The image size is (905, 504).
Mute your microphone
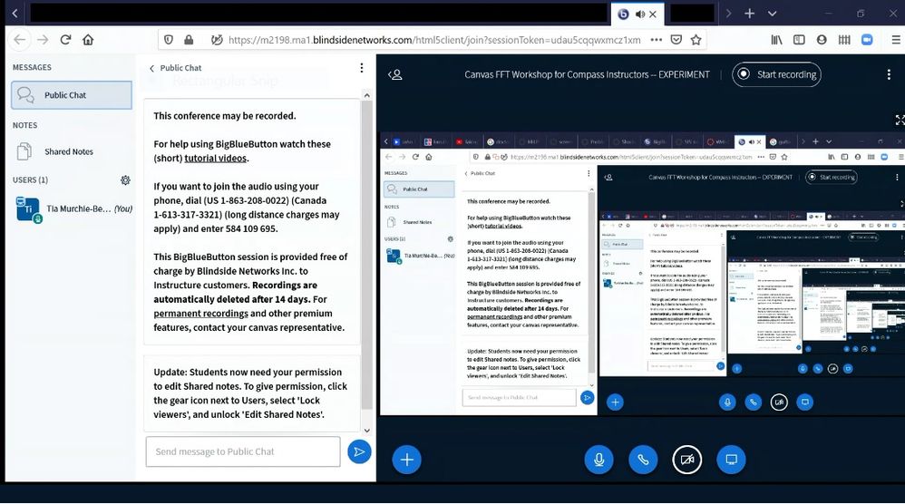click(599, 460)
